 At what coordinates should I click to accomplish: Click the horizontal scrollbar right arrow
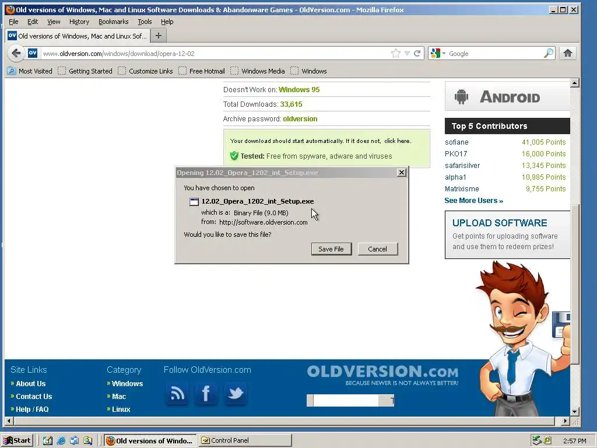[x=566, y=421]
